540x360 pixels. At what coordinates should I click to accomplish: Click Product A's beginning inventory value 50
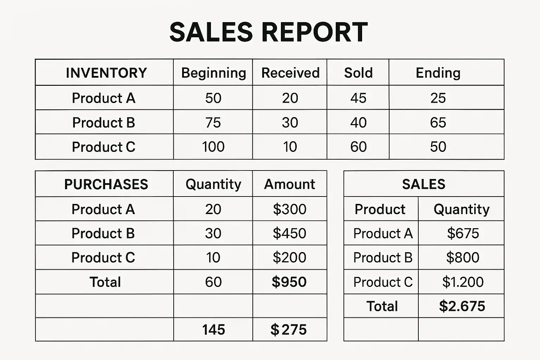(x=213, y=98)
